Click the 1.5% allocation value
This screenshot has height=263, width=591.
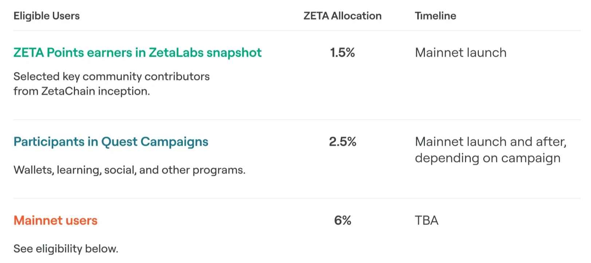[x=342, y=53]
